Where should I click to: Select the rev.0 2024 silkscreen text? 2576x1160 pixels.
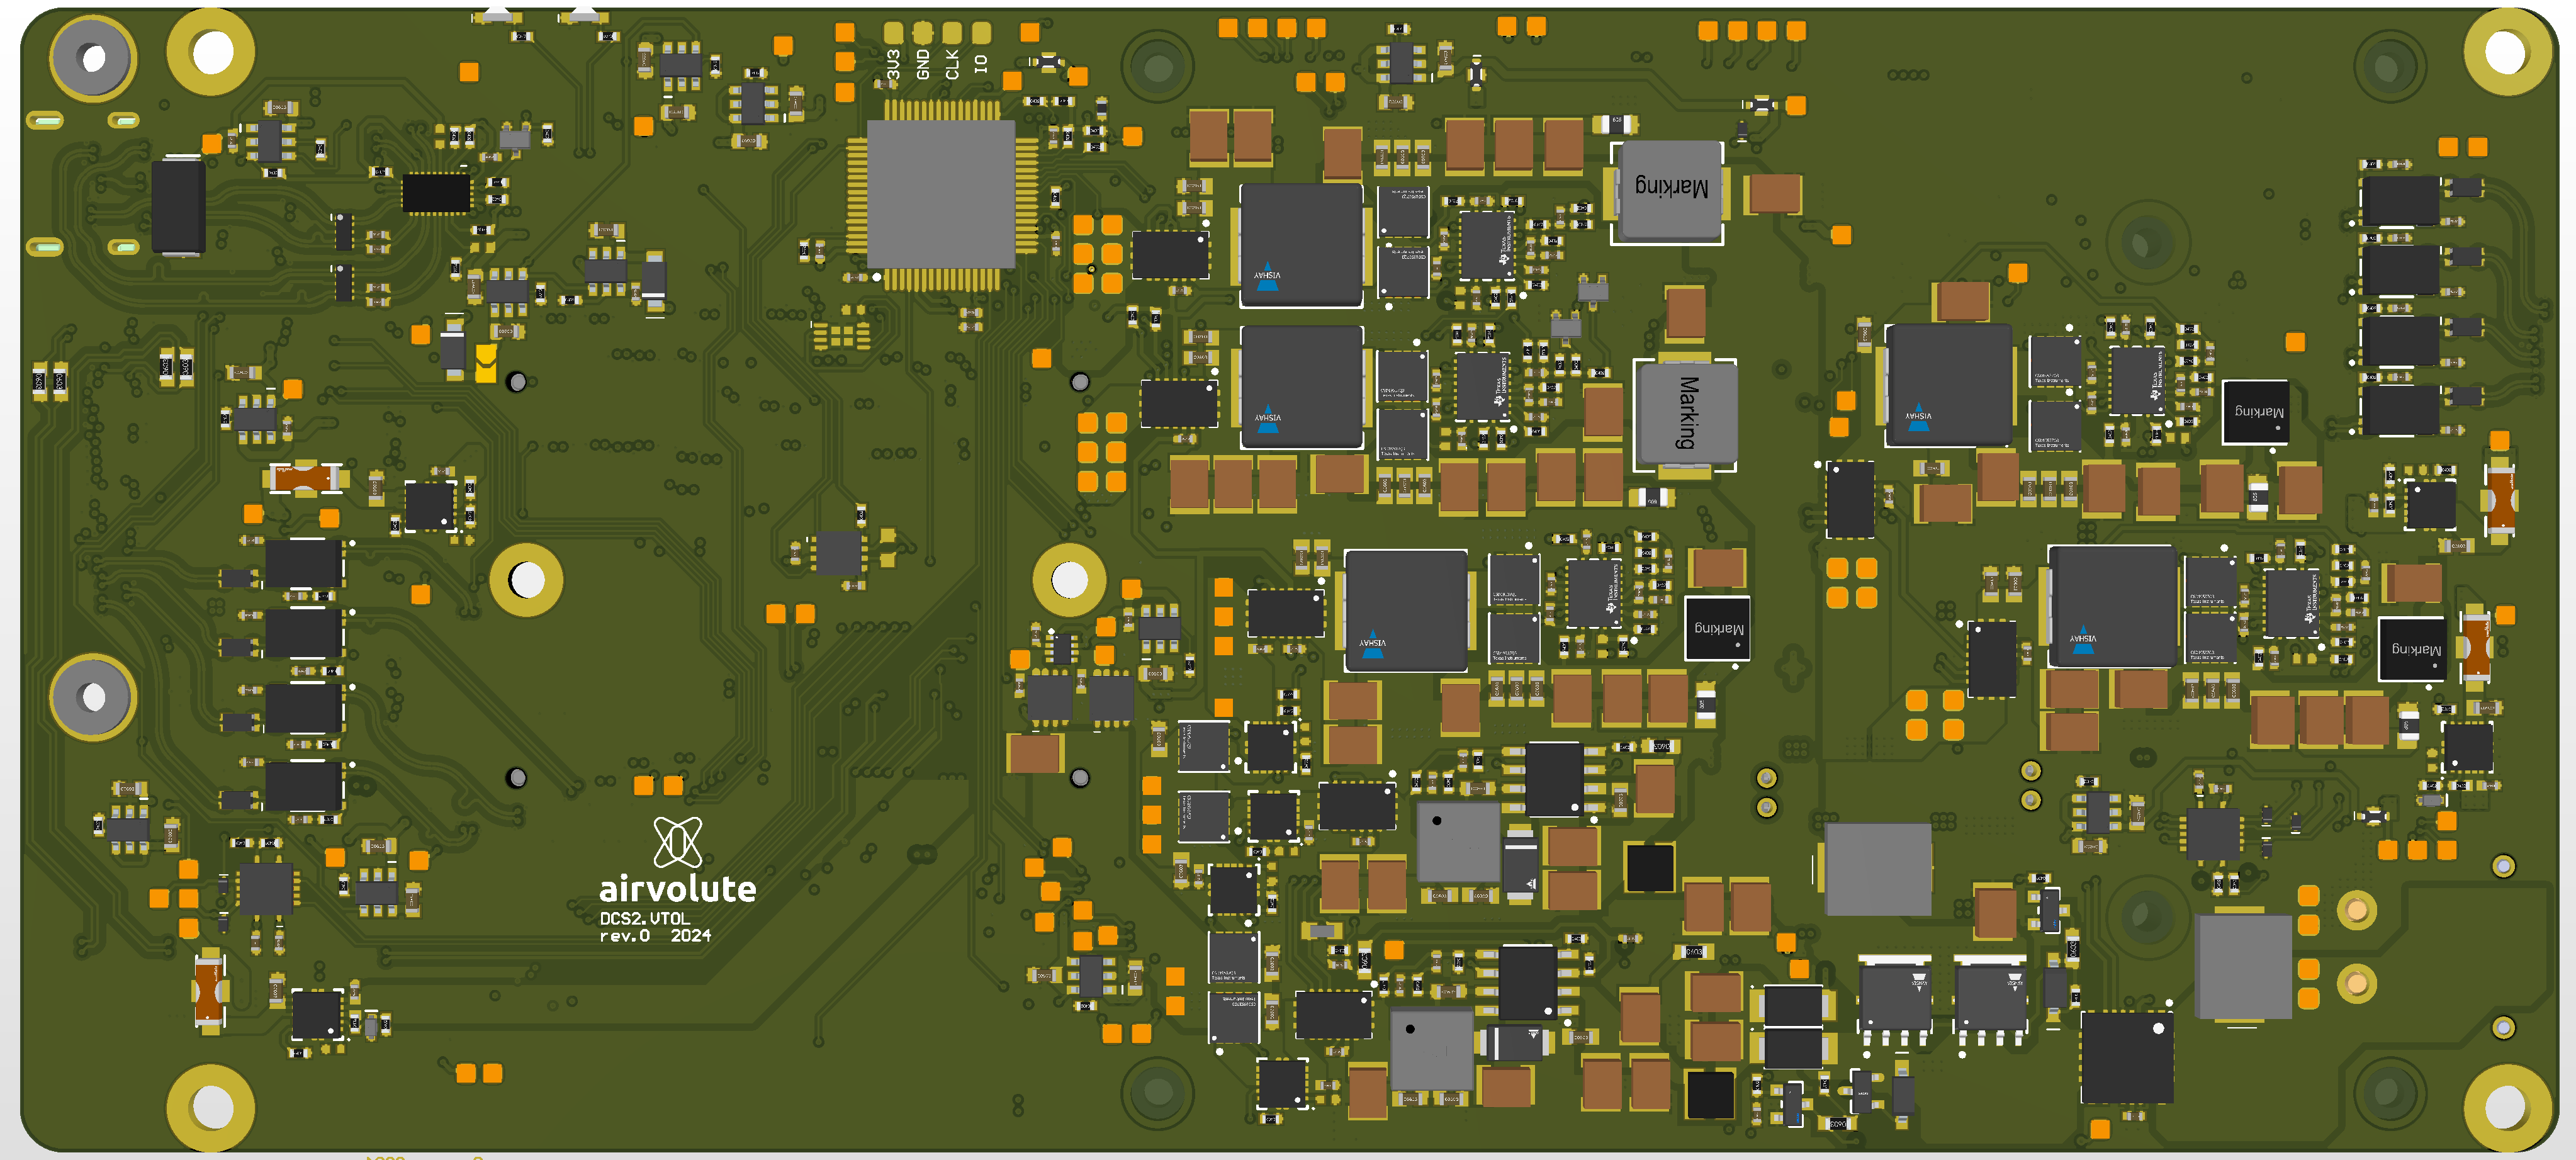(x=655, y=936)
